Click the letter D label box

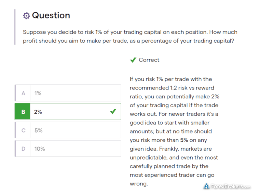coord(23,149)
